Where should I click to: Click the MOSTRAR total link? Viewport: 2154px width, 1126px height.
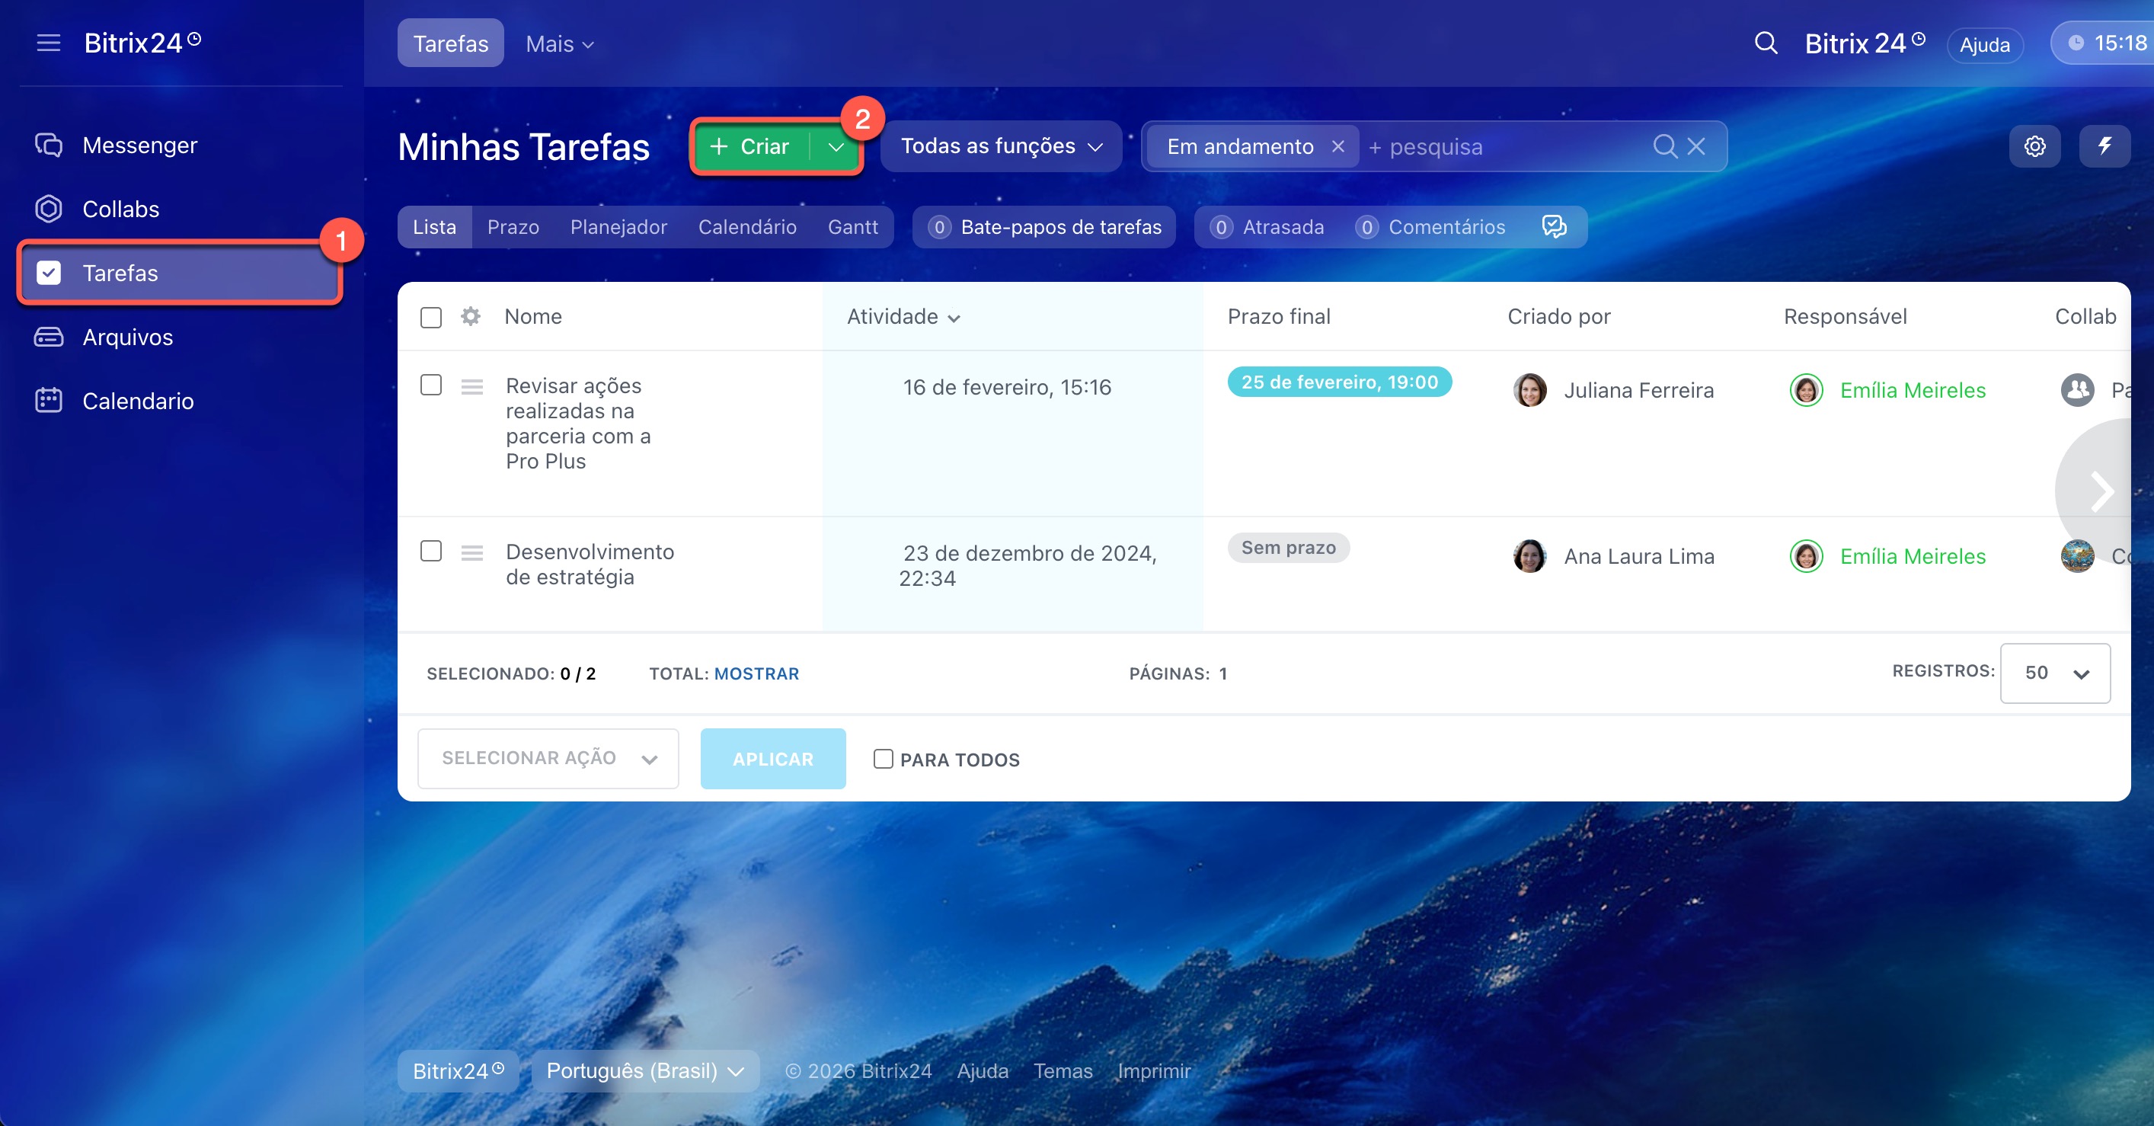tap(756, 673)
